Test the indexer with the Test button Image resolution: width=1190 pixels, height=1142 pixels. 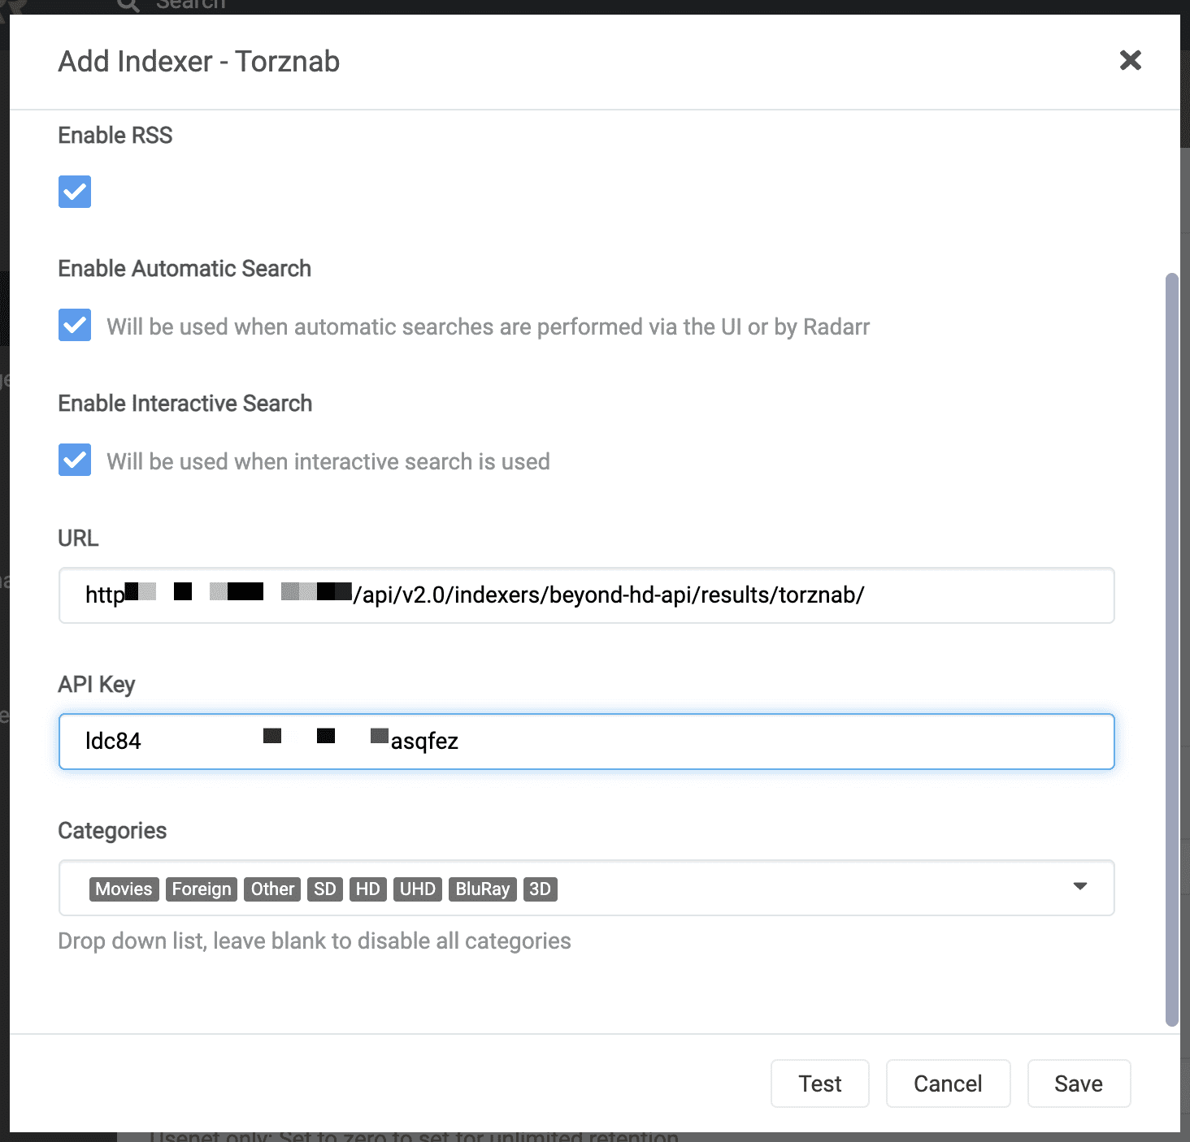(x=820, y=1084)
